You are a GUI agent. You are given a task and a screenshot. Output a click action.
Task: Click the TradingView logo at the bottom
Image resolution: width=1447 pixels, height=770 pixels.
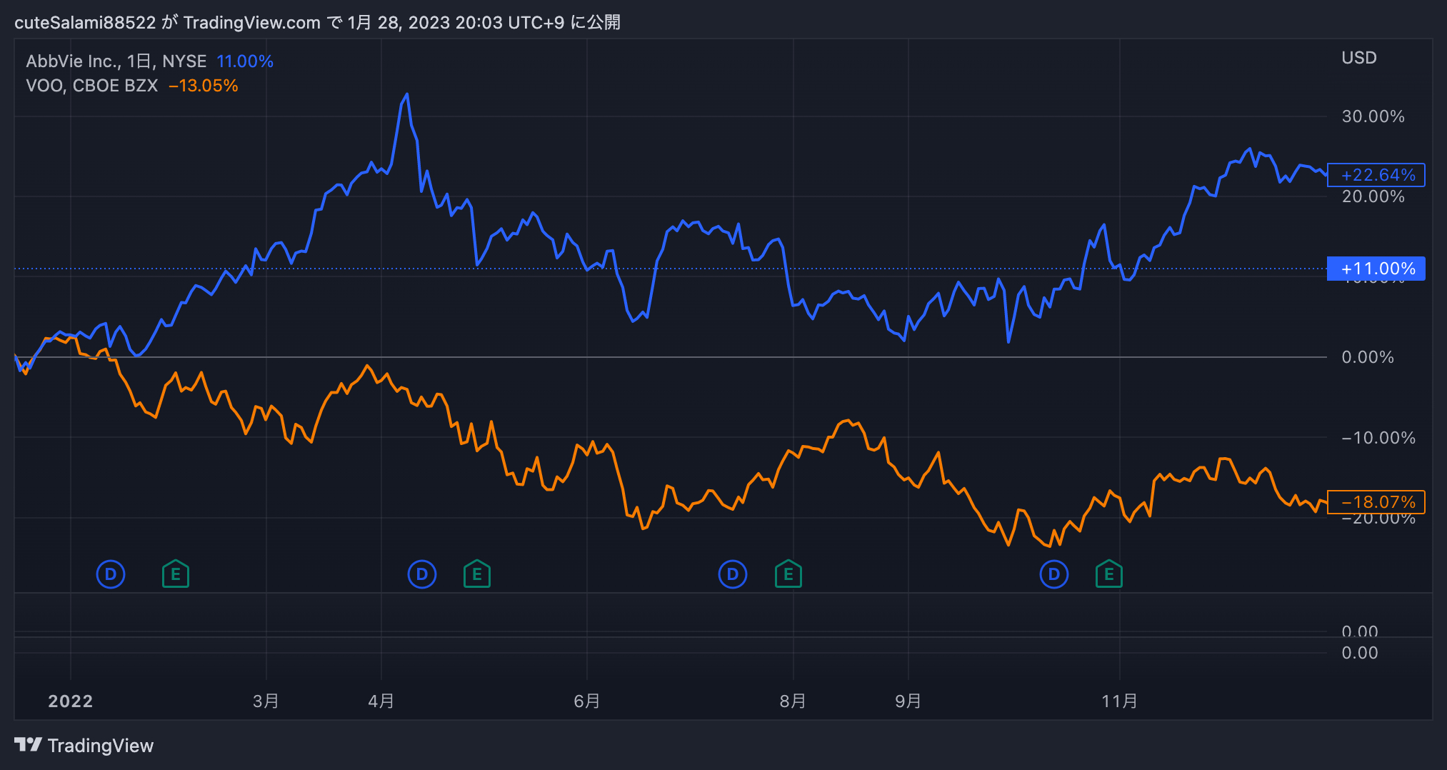click(84, 746)
